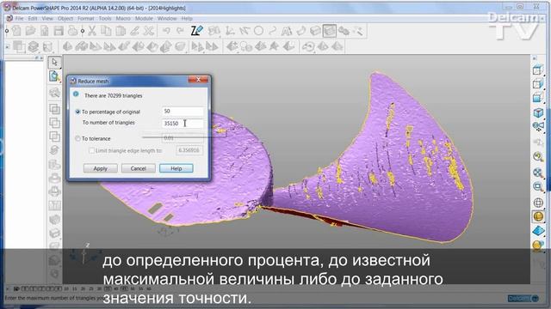Open the Window menu
Image resolution: width=551 pixels, height=309 pixels.
coord(167,19)
